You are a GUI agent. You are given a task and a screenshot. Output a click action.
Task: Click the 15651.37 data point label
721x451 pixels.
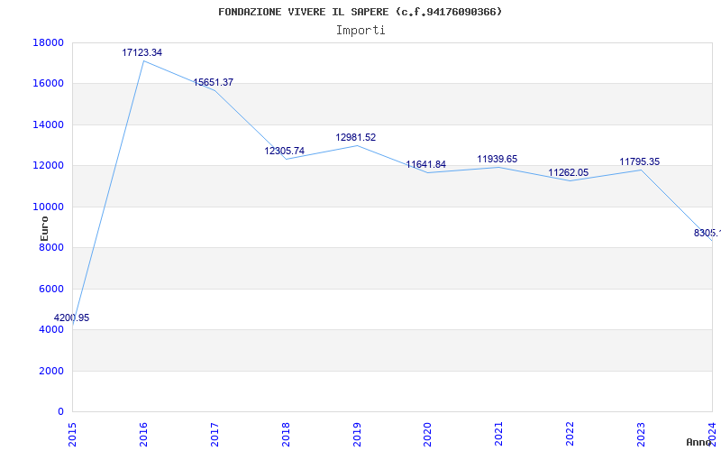click(214, 83)
